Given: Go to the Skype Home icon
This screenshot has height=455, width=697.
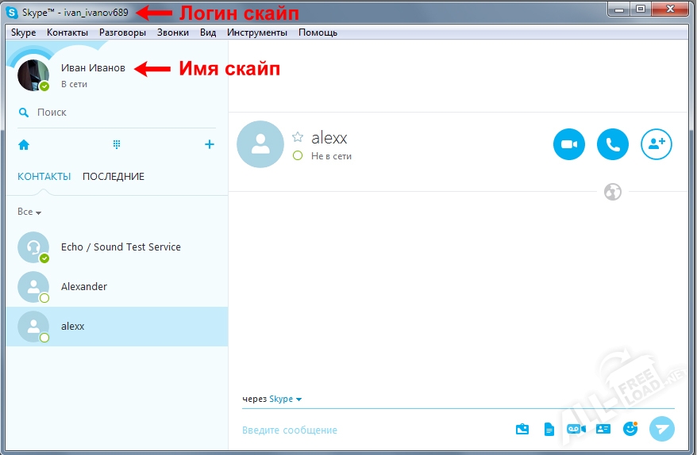Looking at the screenshot, I should pos(24,144).
